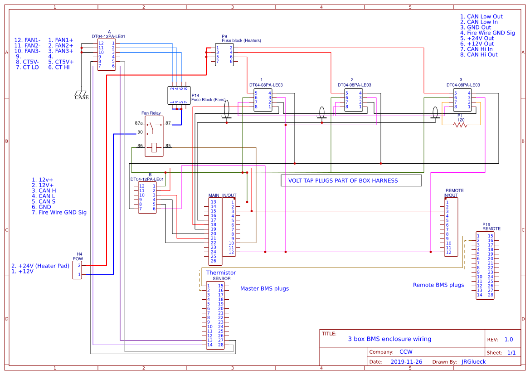Image resolution: width=530 pixels, height=375 pixels.
Task: Select the P9 Fuse block (Heaters)
Action: pos(224,54)
